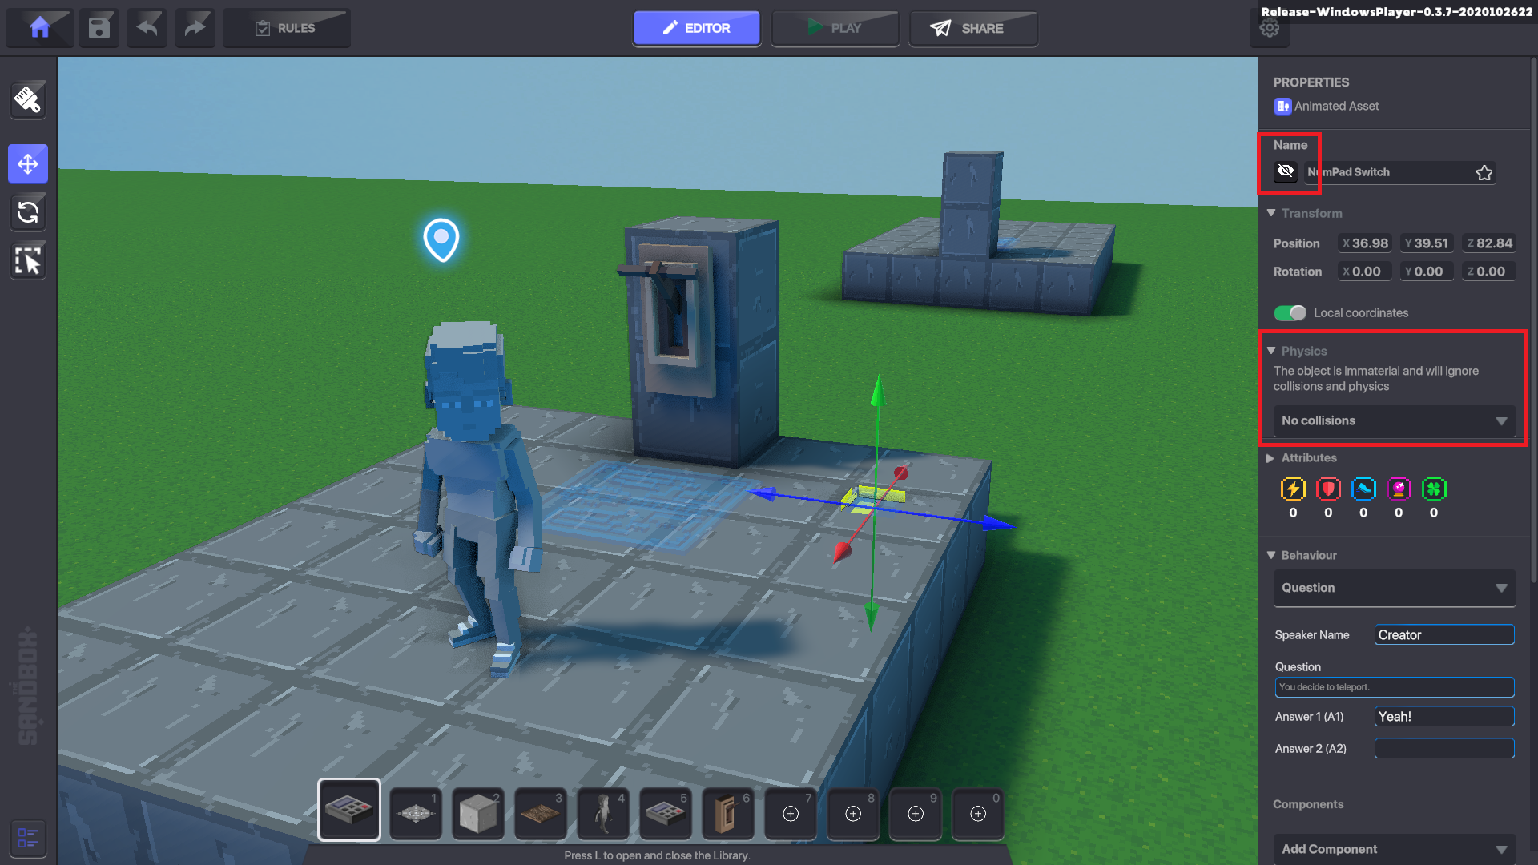Viewport: 1538px width, 865px height.
Task: Click the SHARE button
Action: pyautogui.click(x=972, y=28)
